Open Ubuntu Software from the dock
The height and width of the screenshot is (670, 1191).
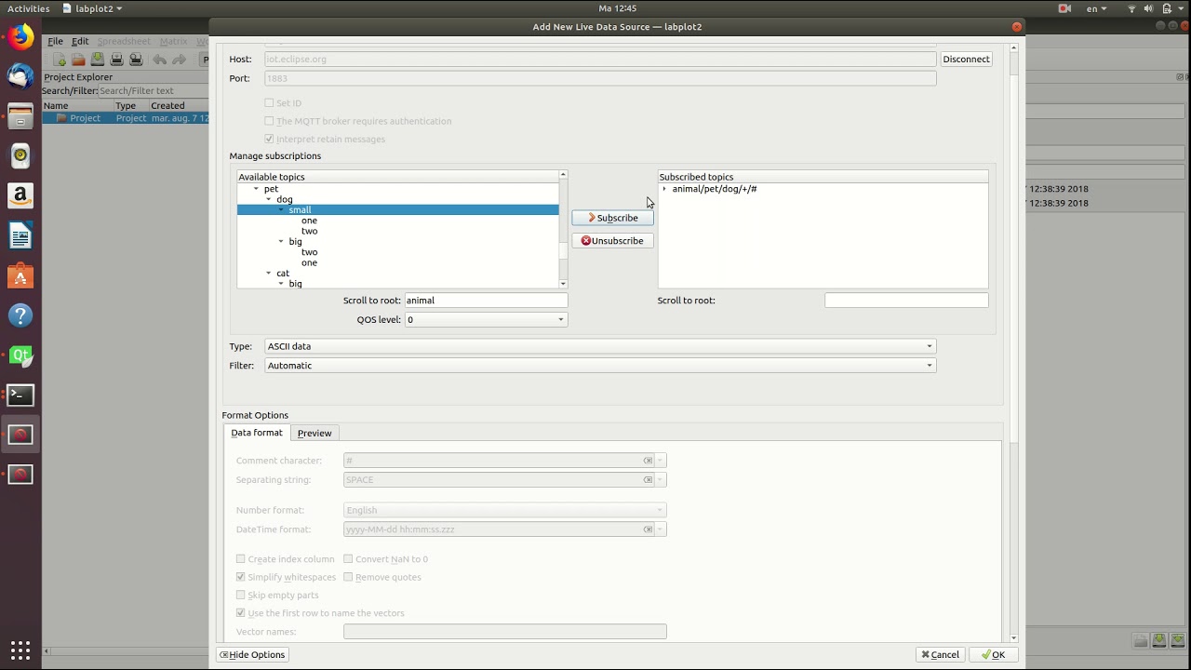[x=20, y=275]
